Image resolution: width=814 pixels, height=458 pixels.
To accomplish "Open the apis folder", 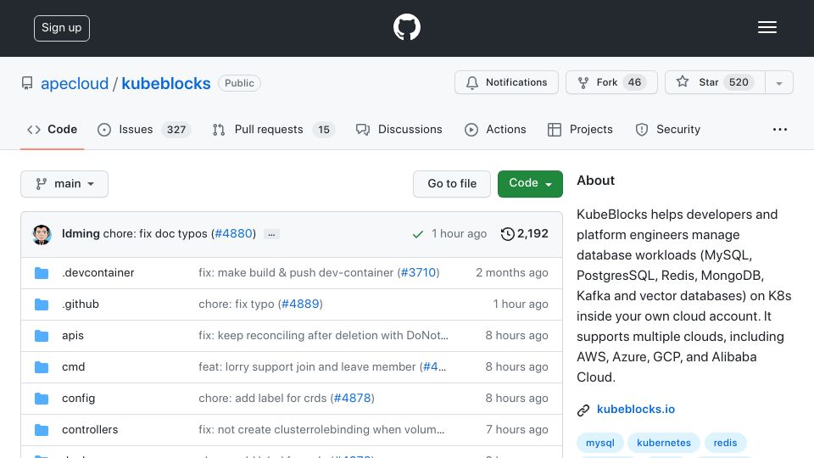I will point(73,336).
